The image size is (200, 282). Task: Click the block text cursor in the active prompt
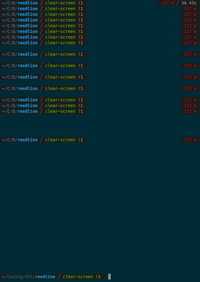tap(109, 276)
